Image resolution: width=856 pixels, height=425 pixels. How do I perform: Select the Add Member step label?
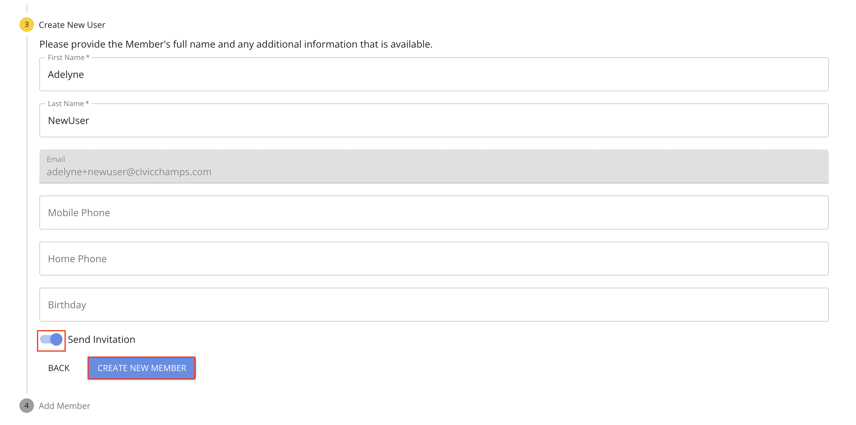pos(65,406)
